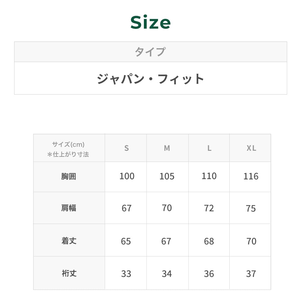Click chest value 100 for size S

coord(127,176)
